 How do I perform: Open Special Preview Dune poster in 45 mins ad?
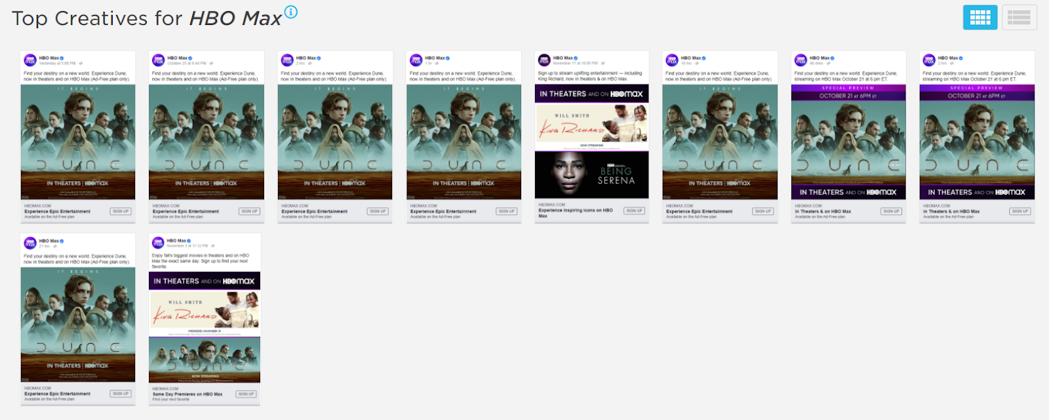click(x=848, y=142)
